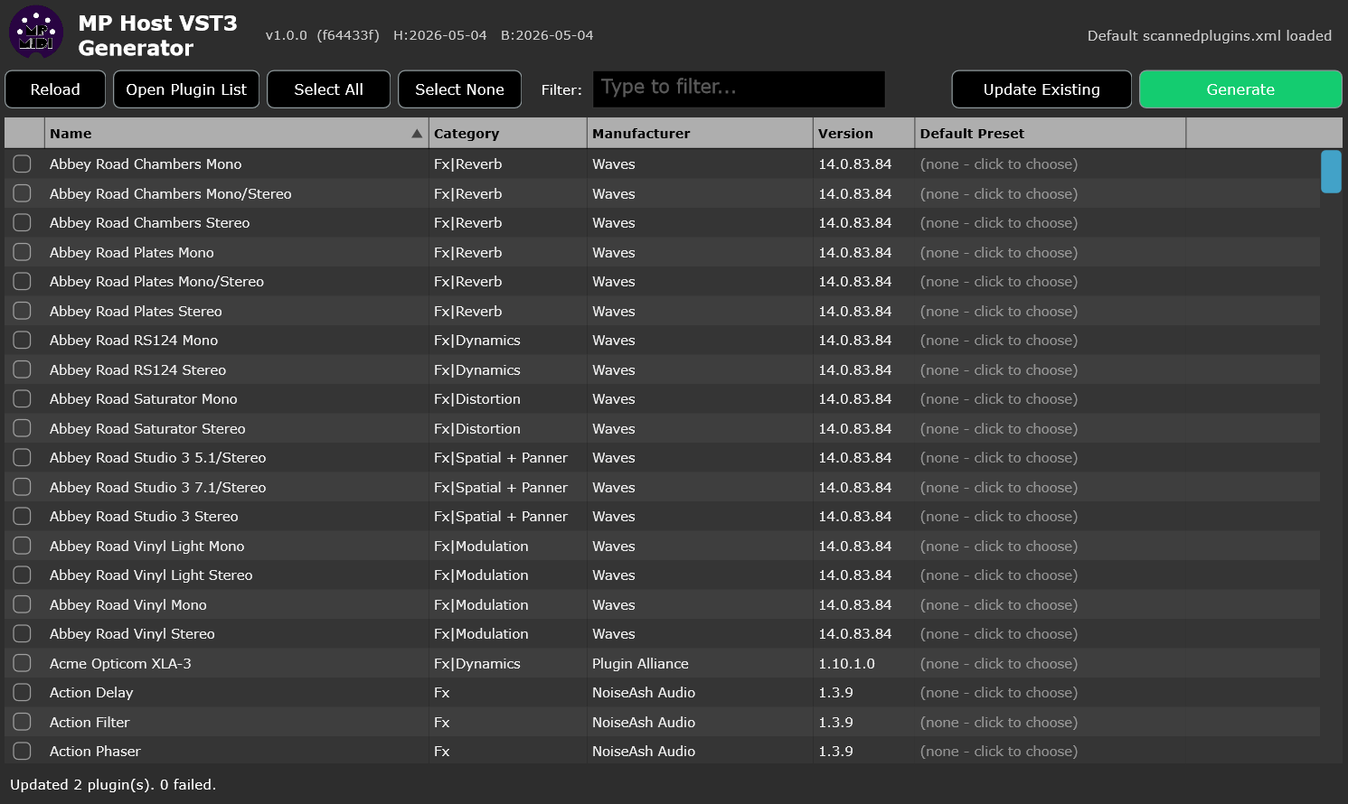
Task: Click the vertical scrollbar thumb
Action: coord(1331,172)
